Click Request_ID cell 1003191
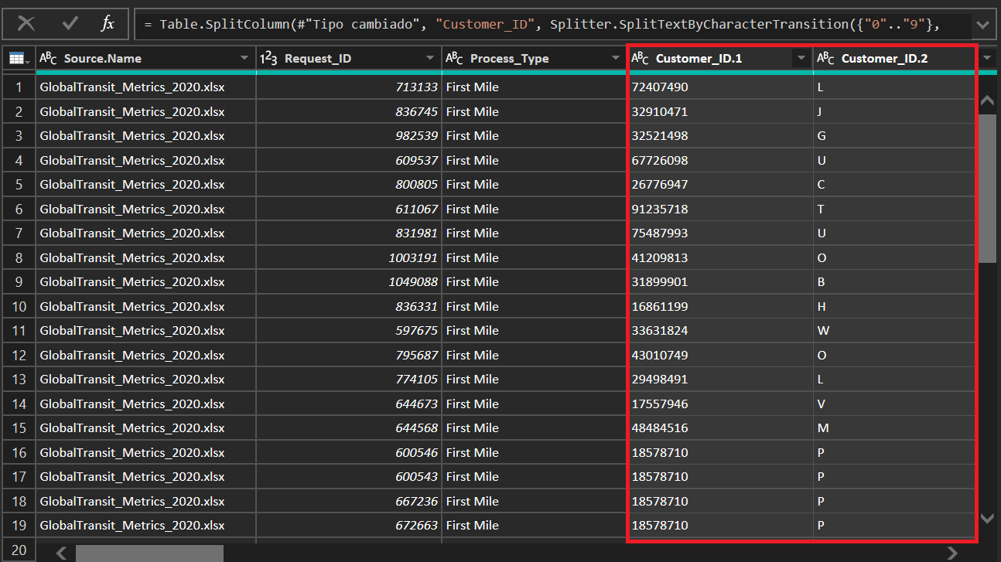The image size is (1001, 562). pyautogui.click(x=349, y=257)
